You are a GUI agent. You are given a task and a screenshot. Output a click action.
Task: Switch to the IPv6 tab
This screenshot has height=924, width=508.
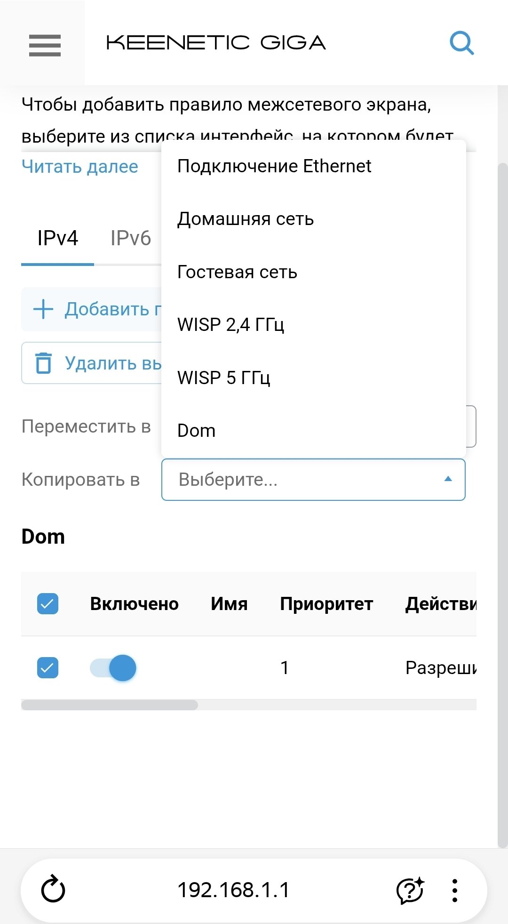130,239
